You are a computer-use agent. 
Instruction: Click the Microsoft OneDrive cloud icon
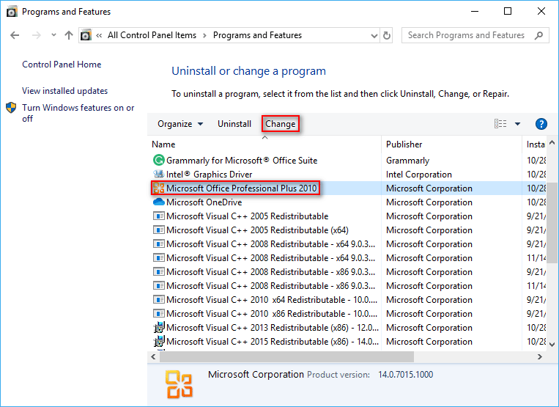click(159, 202)
